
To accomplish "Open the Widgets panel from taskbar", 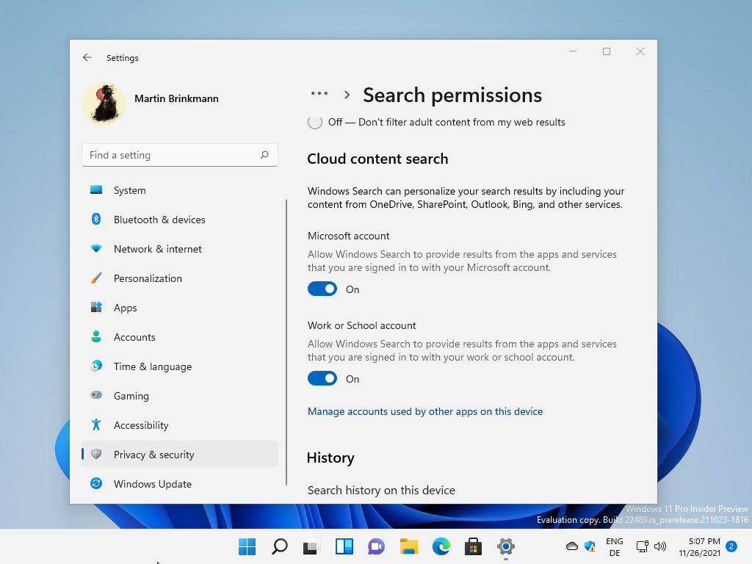I will 344,546.
